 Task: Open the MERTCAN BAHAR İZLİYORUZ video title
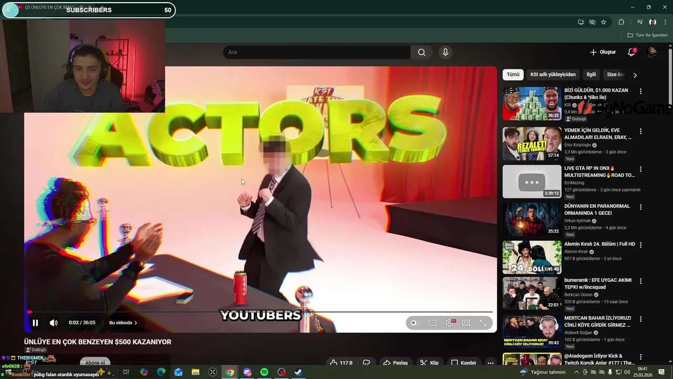(597, 322)
